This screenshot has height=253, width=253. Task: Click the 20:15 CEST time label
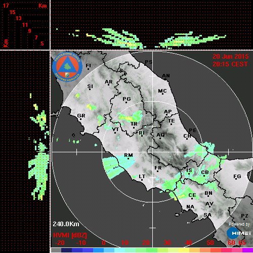pos(230,64)
